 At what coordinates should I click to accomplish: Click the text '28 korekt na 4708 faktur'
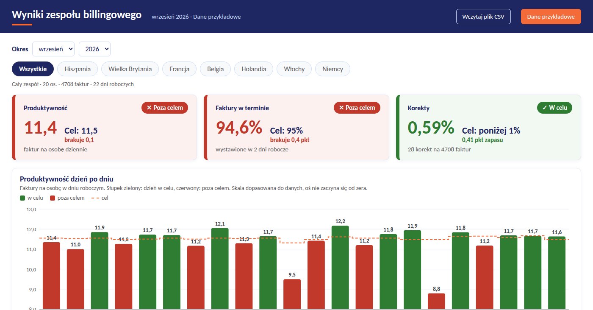[439, 149]
